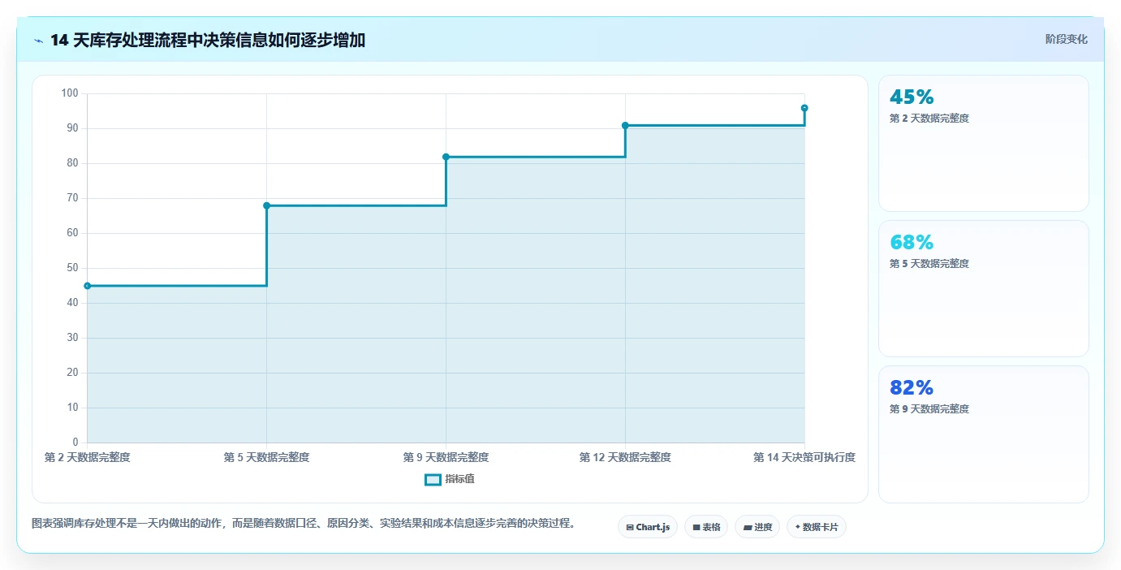Image resolution: width=1121 pixels, height=570 pixels.
Task: Click the Chart.js tag icon
Action: [630, 528]
